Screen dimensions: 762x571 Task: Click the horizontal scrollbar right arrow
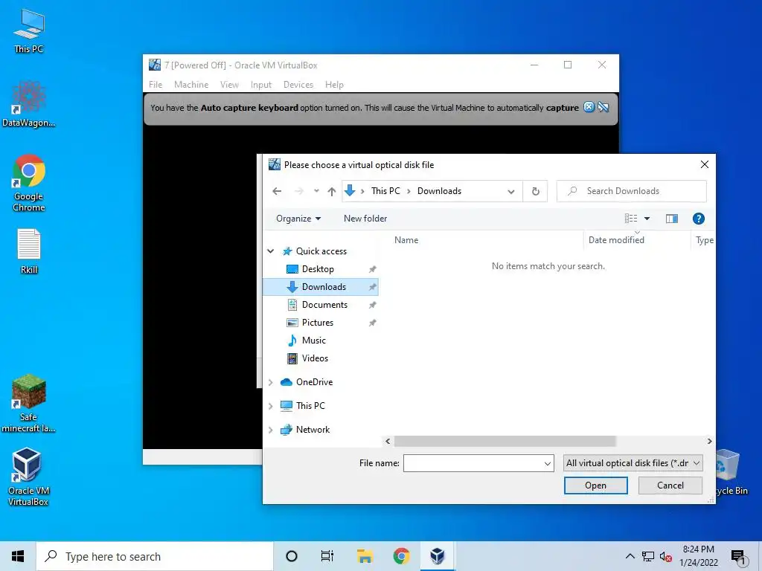coord(709,442)
